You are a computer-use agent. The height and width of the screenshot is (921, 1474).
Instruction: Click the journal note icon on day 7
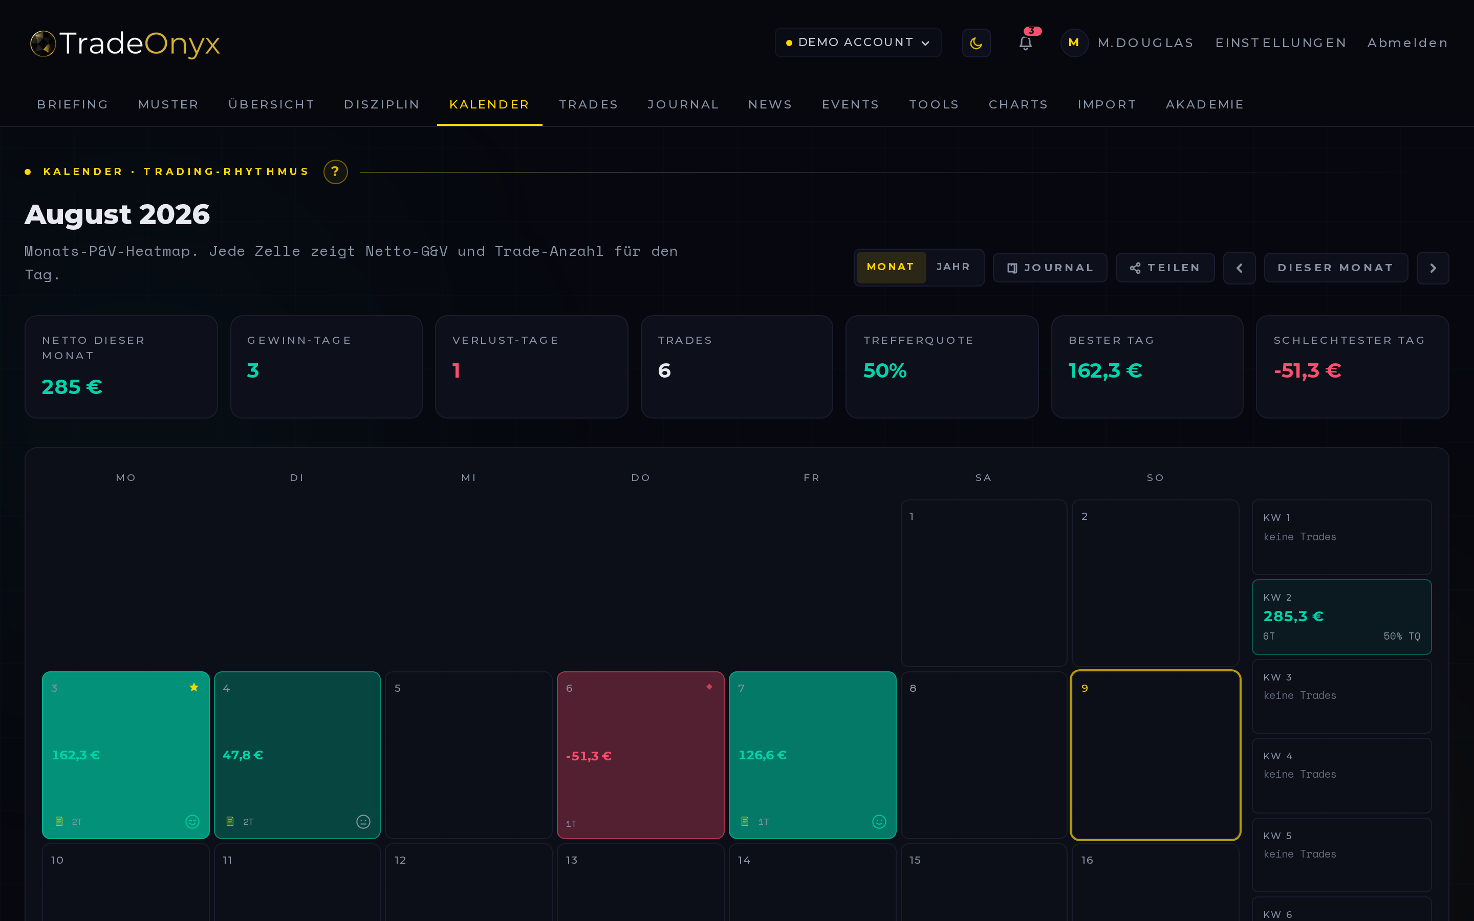[x=745, y=821]
